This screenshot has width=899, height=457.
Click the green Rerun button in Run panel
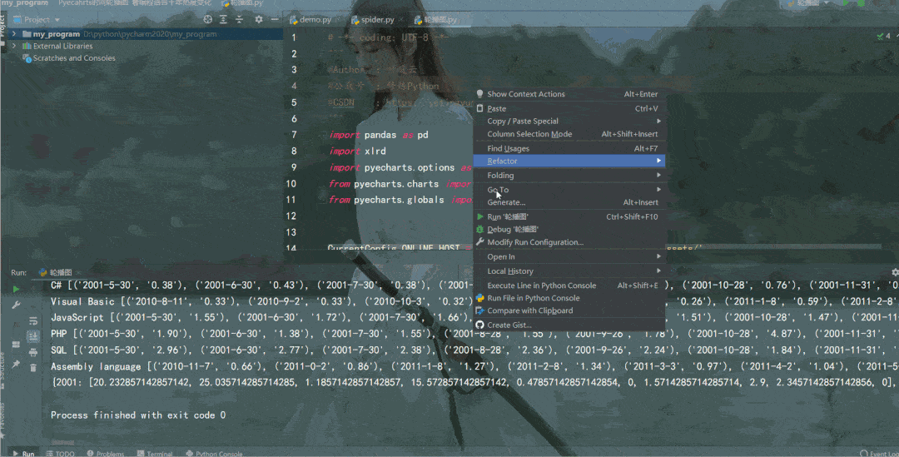16,289
